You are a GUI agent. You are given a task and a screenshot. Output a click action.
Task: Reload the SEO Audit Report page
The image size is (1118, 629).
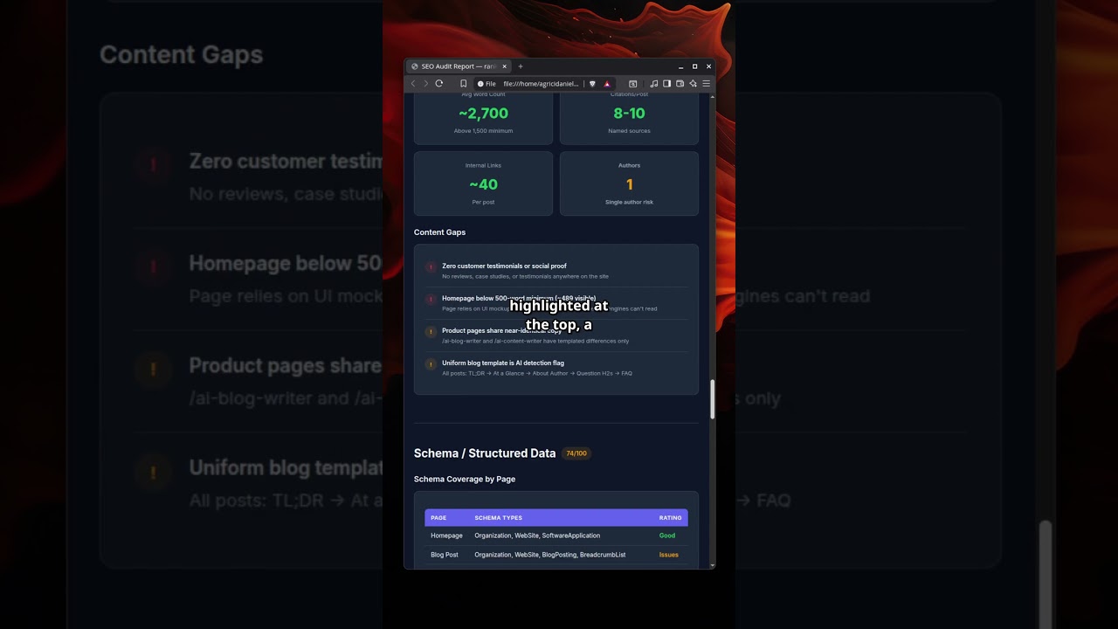click(439, 84)
